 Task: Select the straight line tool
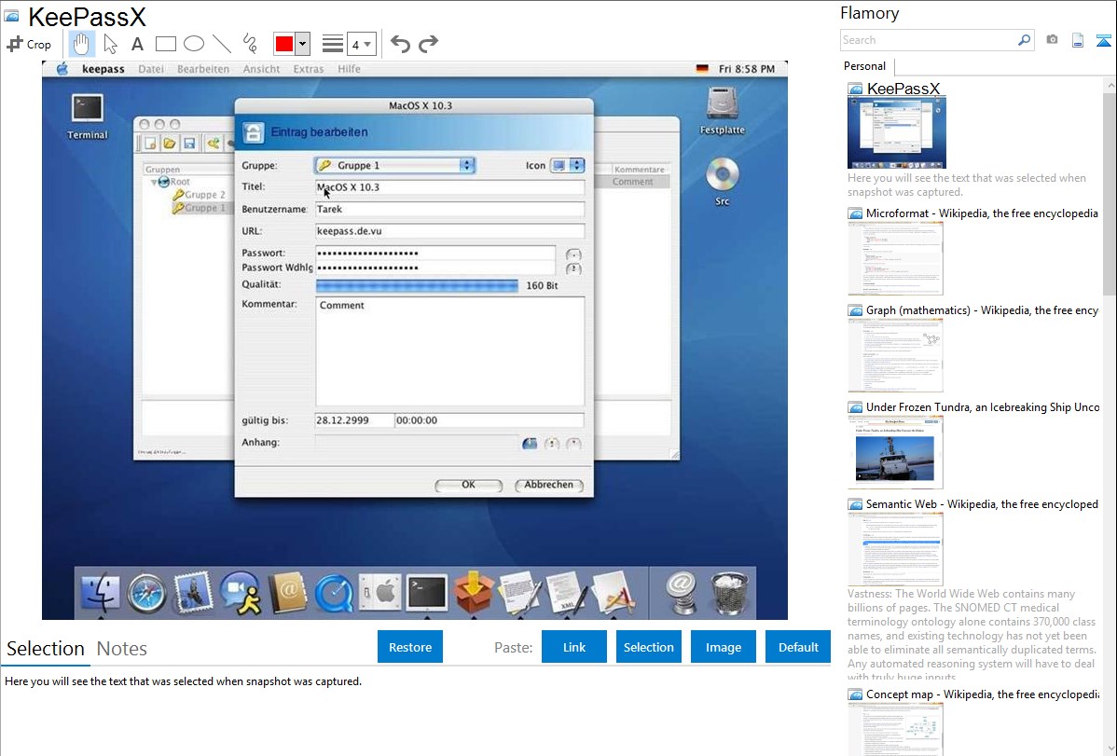222,44
